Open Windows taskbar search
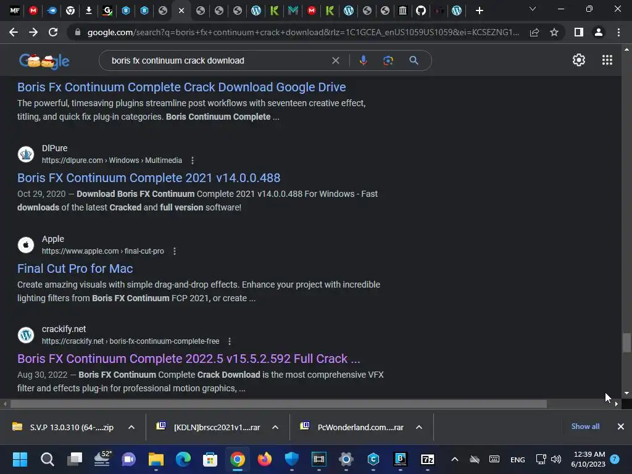 [47, 459]
